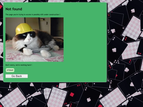Click the construction cat image
This screenshot has height=107, width=143.
34,40
